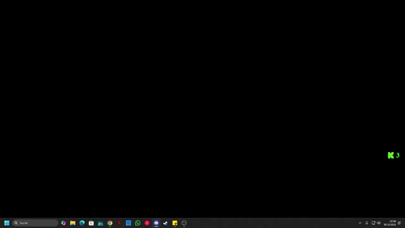Open the red YouTube Music icon

click(147, 223)
